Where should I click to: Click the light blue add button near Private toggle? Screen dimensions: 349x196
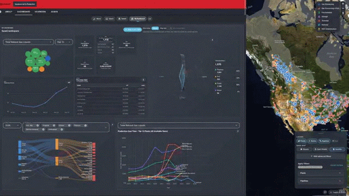133,29
